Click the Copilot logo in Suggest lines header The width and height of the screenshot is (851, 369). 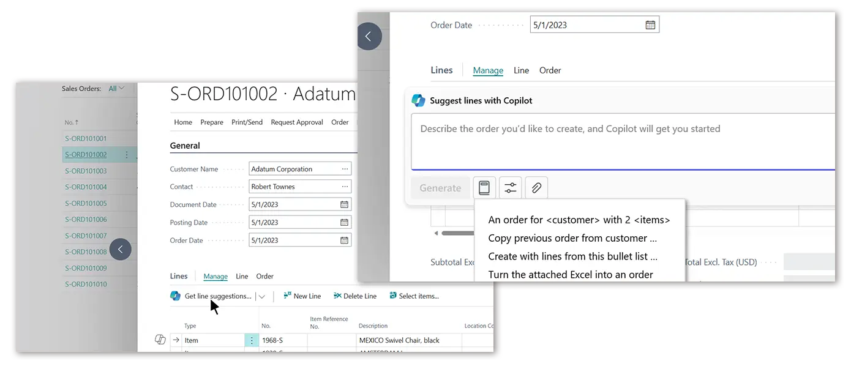click(418, 100)
